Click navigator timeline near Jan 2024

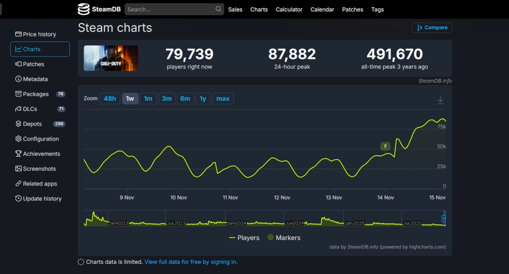(x=237, y=223)
